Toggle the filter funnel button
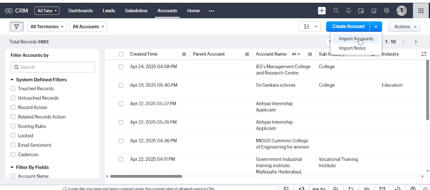430x190 pixels. [x=17, y=27]
